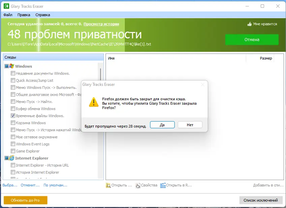
Task: Click the green Отмена button
Action: tap(252, 39)
